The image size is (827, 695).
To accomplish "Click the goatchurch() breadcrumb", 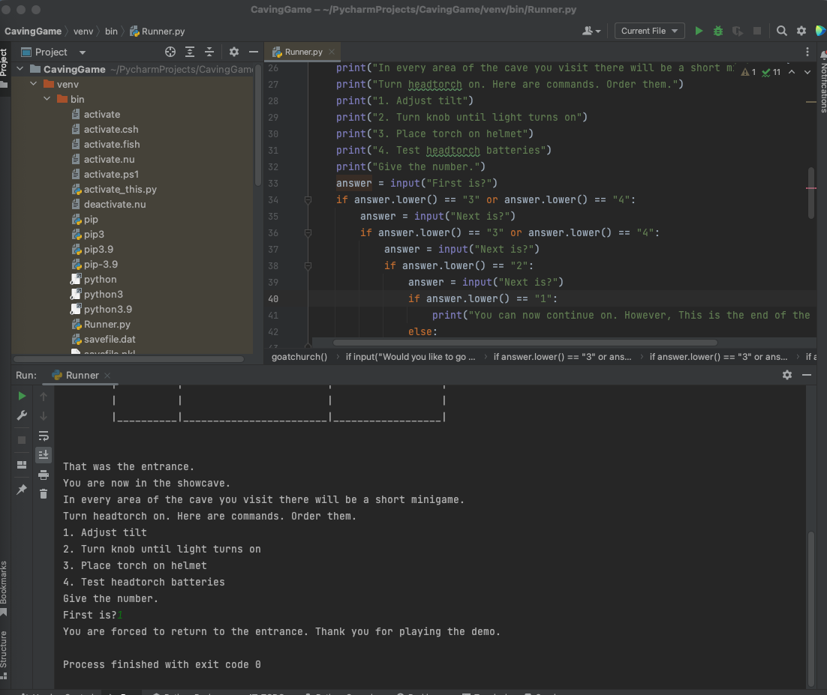I will (299, 357).
